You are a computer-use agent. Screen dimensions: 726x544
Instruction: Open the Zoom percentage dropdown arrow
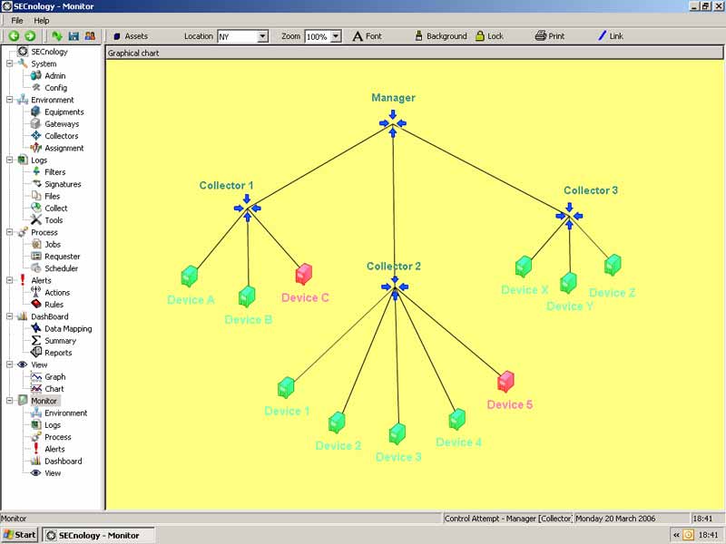(x=336, y=36)
